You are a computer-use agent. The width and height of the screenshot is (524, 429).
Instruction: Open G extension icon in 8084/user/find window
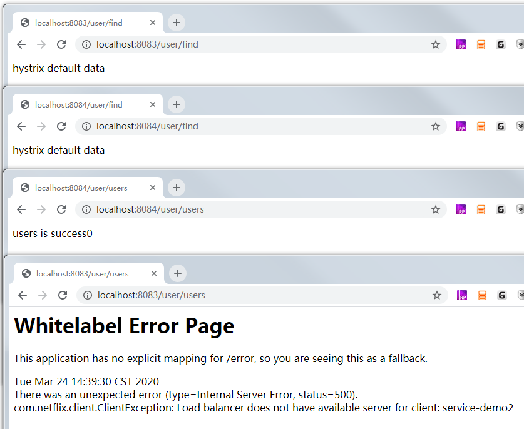[x=501, y=126]
